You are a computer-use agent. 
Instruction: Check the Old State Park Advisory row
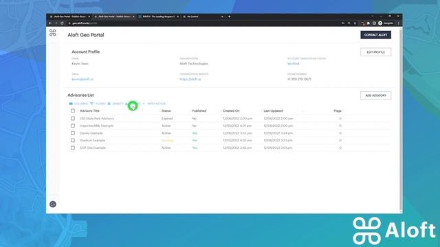pos(73,119)
